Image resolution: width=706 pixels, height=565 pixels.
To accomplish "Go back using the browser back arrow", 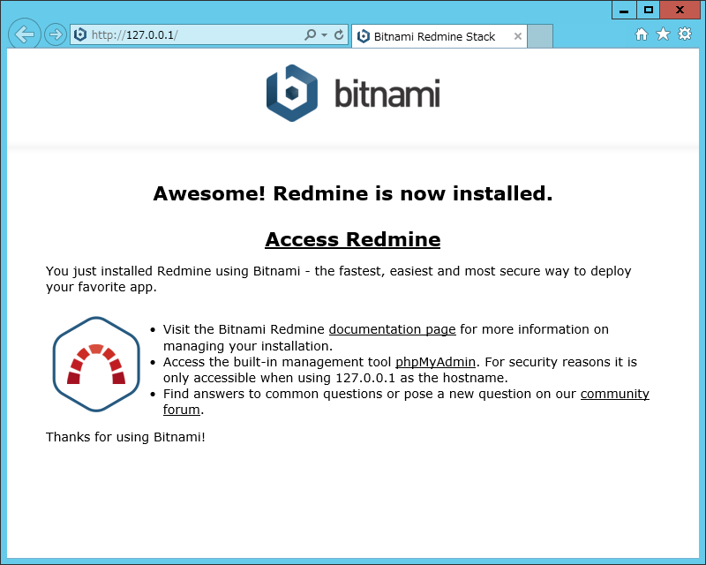I will click(x=25, y=34).
